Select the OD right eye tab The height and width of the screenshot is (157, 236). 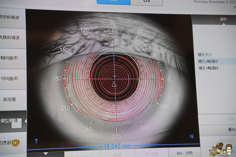point(114,2)
